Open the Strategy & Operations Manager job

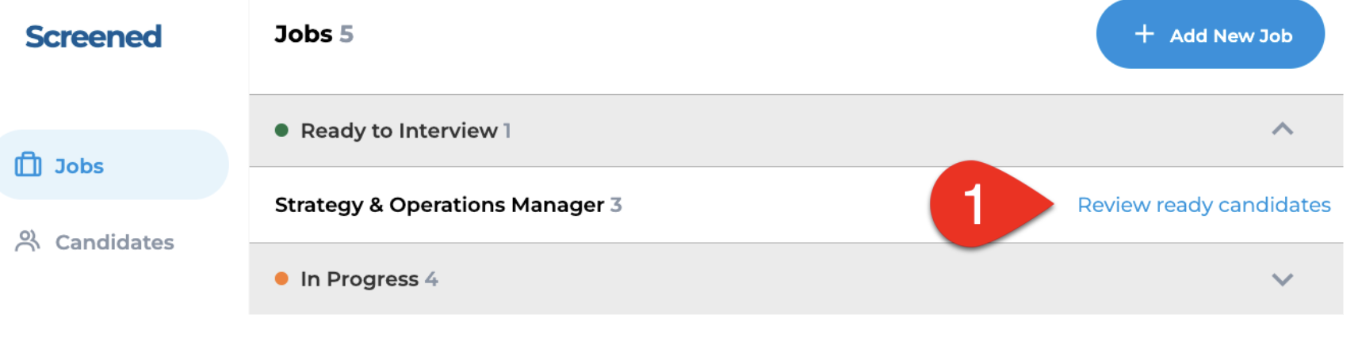[x=439, y=205]
